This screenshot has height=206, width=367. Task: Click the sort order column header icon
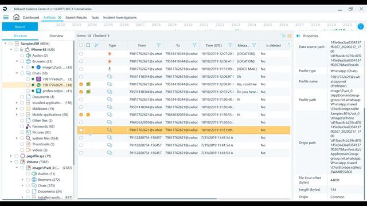[96, 45]
